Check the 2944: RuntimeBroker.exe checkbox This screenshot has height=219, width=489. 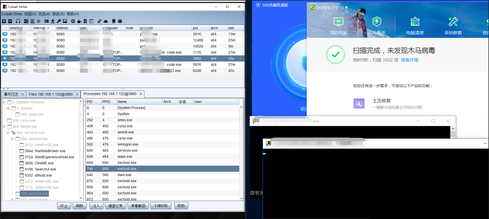(x=22, y=151)
